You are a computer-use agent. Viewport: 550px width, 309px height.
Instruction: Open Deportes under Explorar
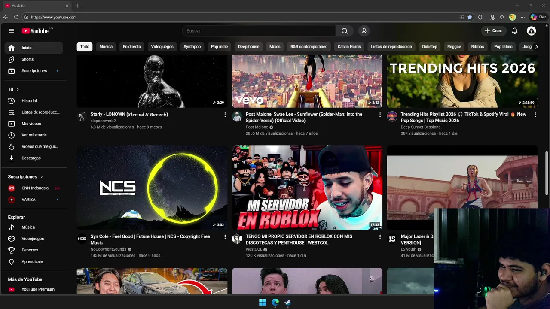[x=34, y=250]
